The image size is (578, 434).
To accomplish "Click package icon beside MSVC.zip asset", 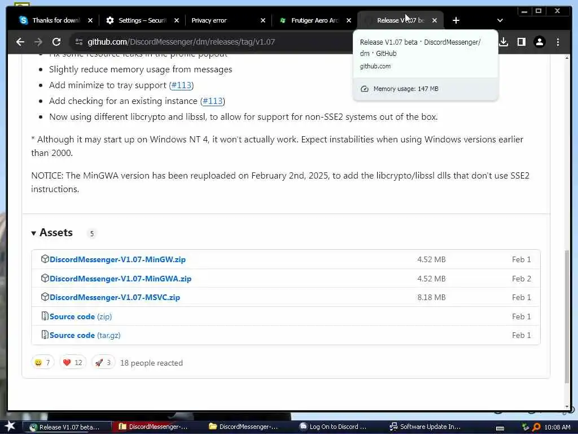I will [45, 297].
